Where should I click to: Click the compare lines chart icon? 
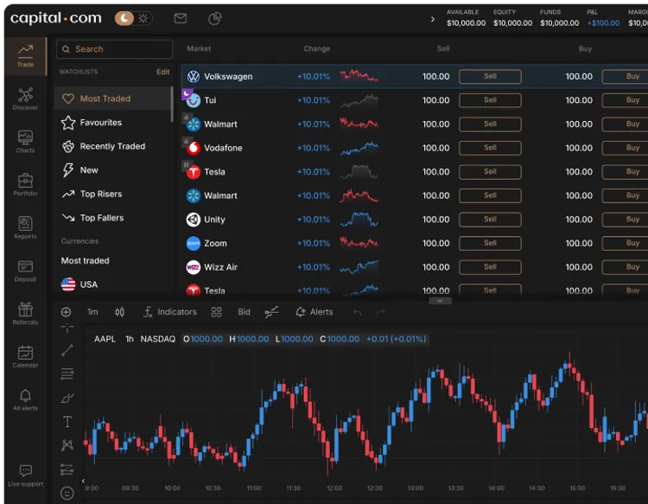pos(272,312)
